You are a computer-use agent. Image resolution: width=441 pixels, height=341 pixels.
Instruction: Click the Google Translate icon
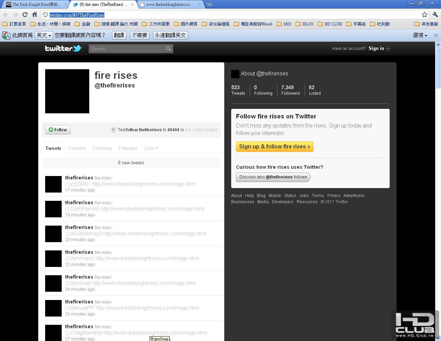pyautogui.click(x=6, y=35)
